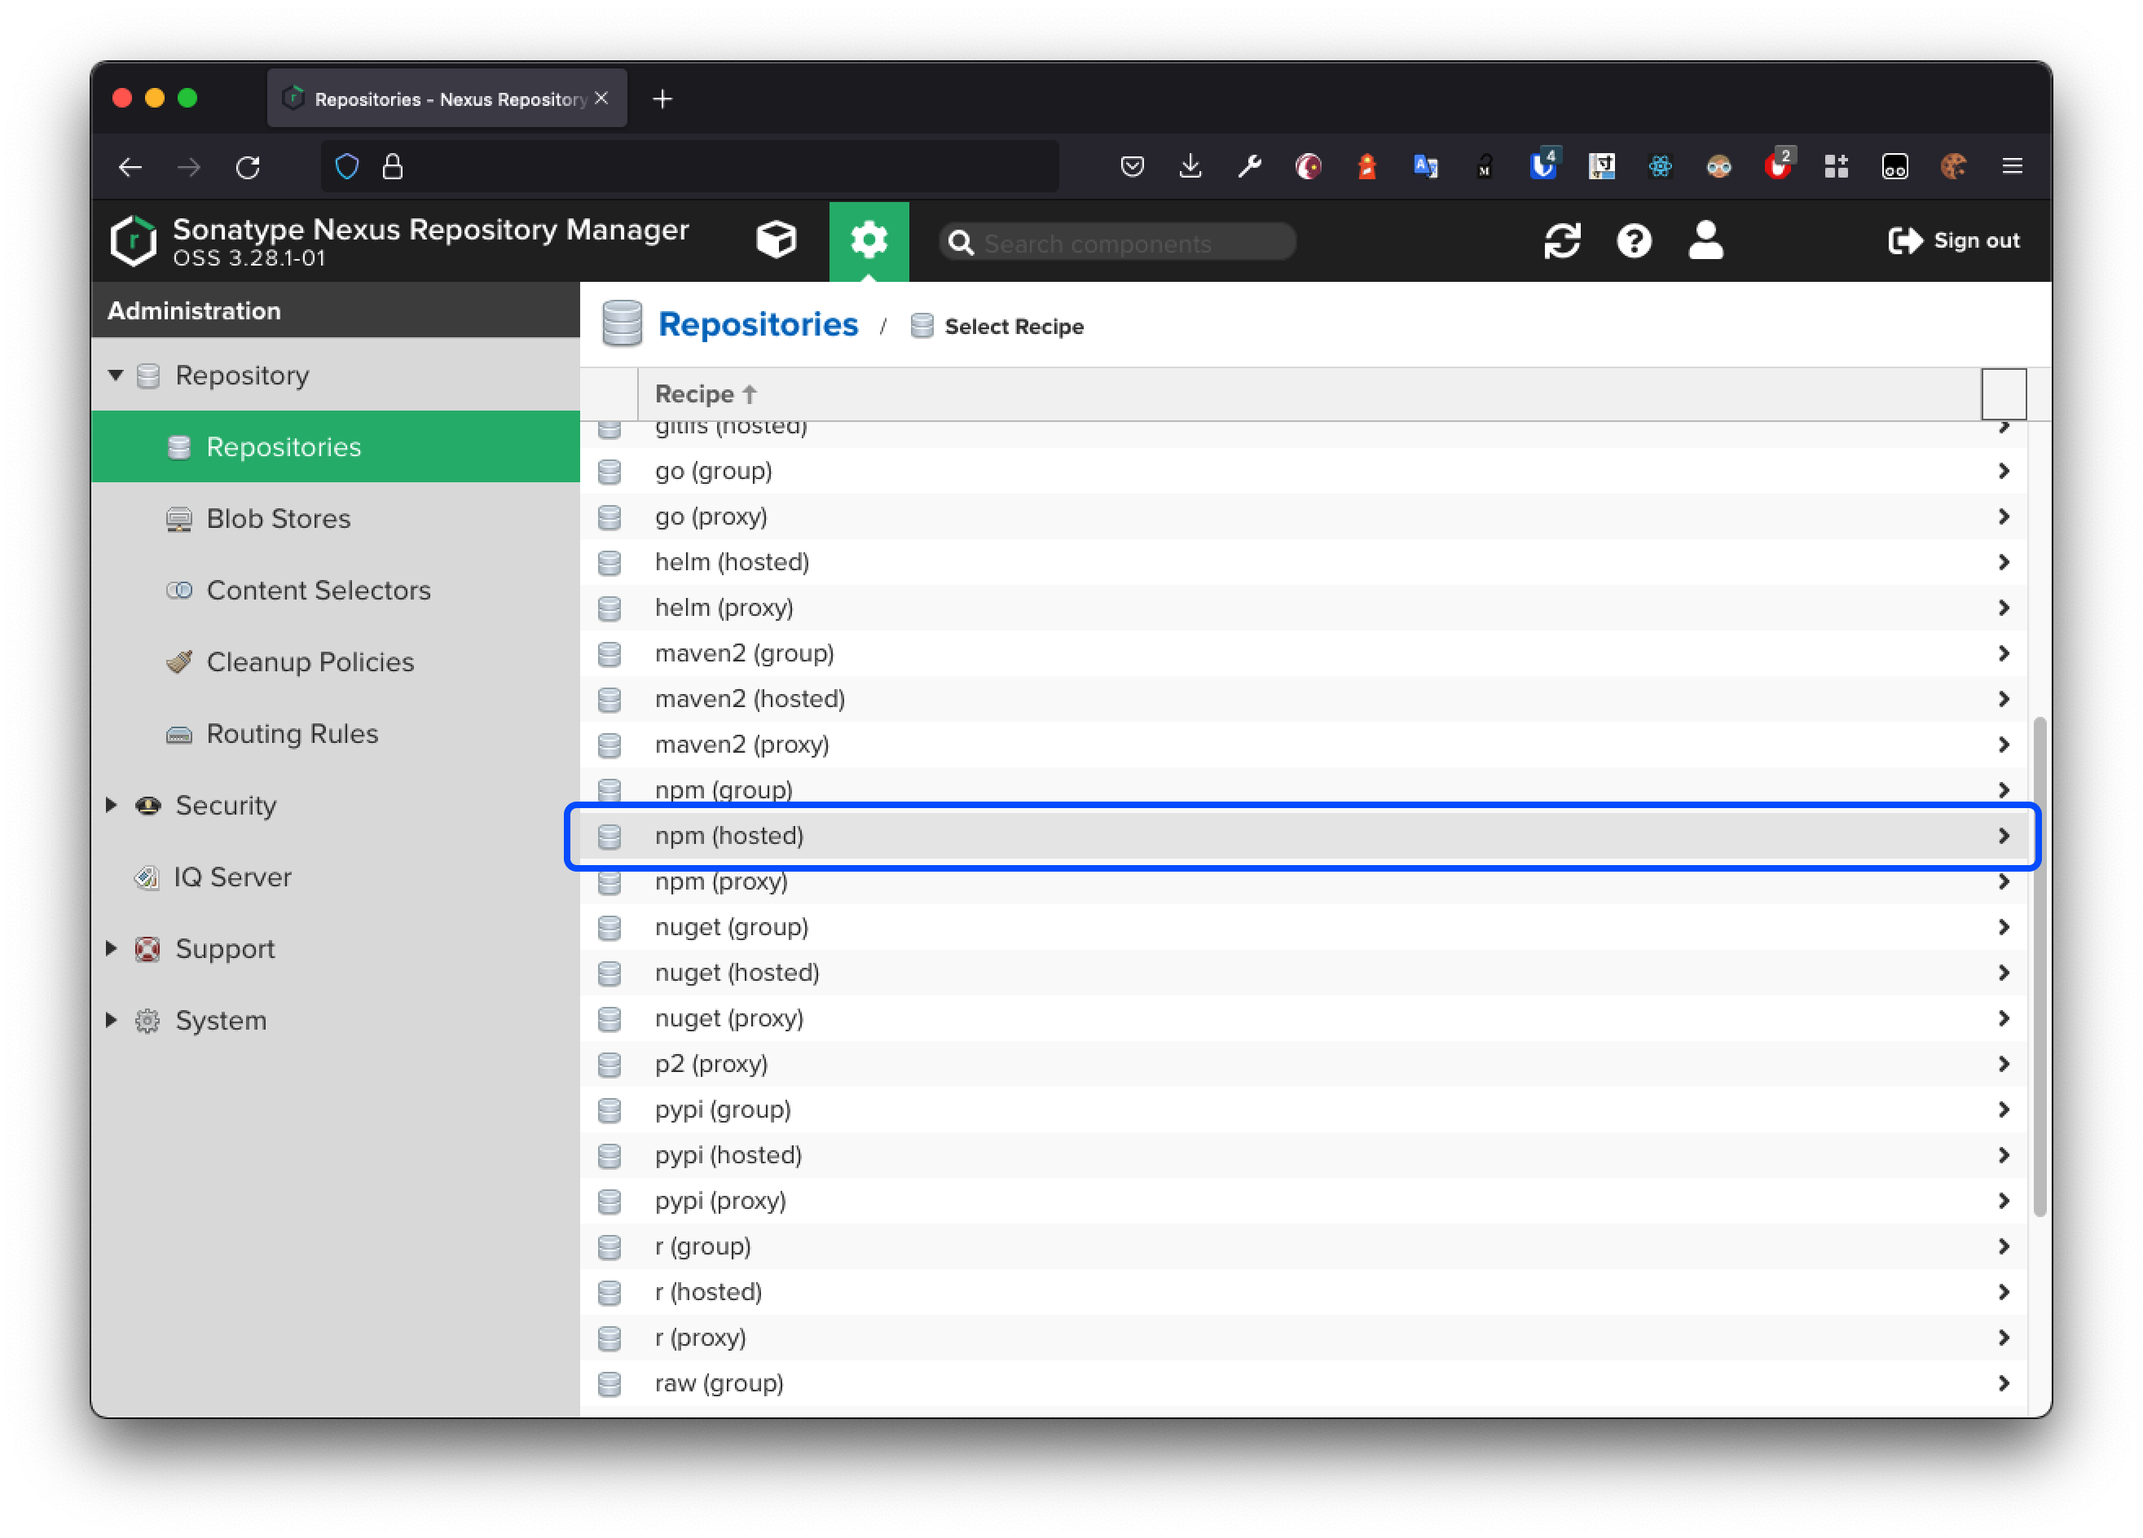Screen dimensions: 2143x1538
Task: Open the Administration gear icon
Action: coord(869,240)
